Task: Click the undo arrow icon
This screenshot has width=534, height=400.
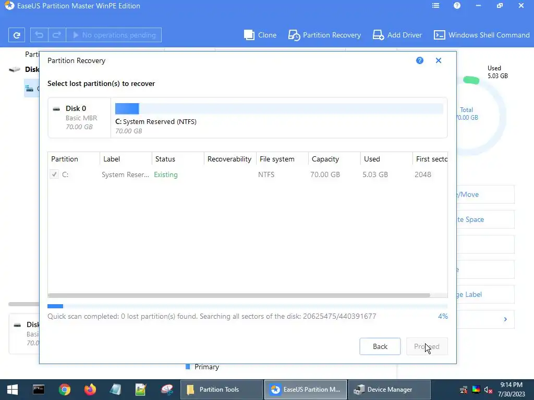Action: click(x=39, y=35)
